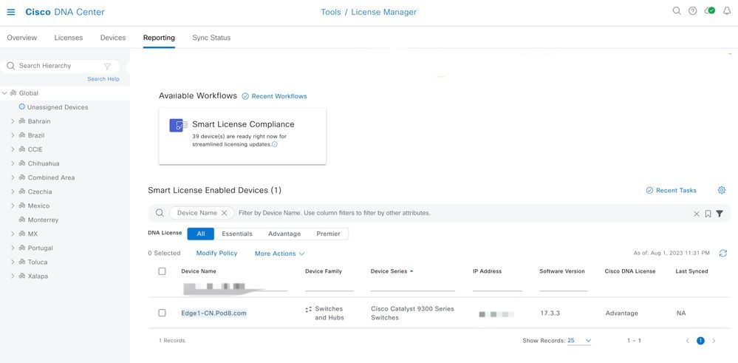Image resolution: width=738 pixels, height=363 pixels.
Task: Select the MX site in hierarchy
Action: pos(33,234)
